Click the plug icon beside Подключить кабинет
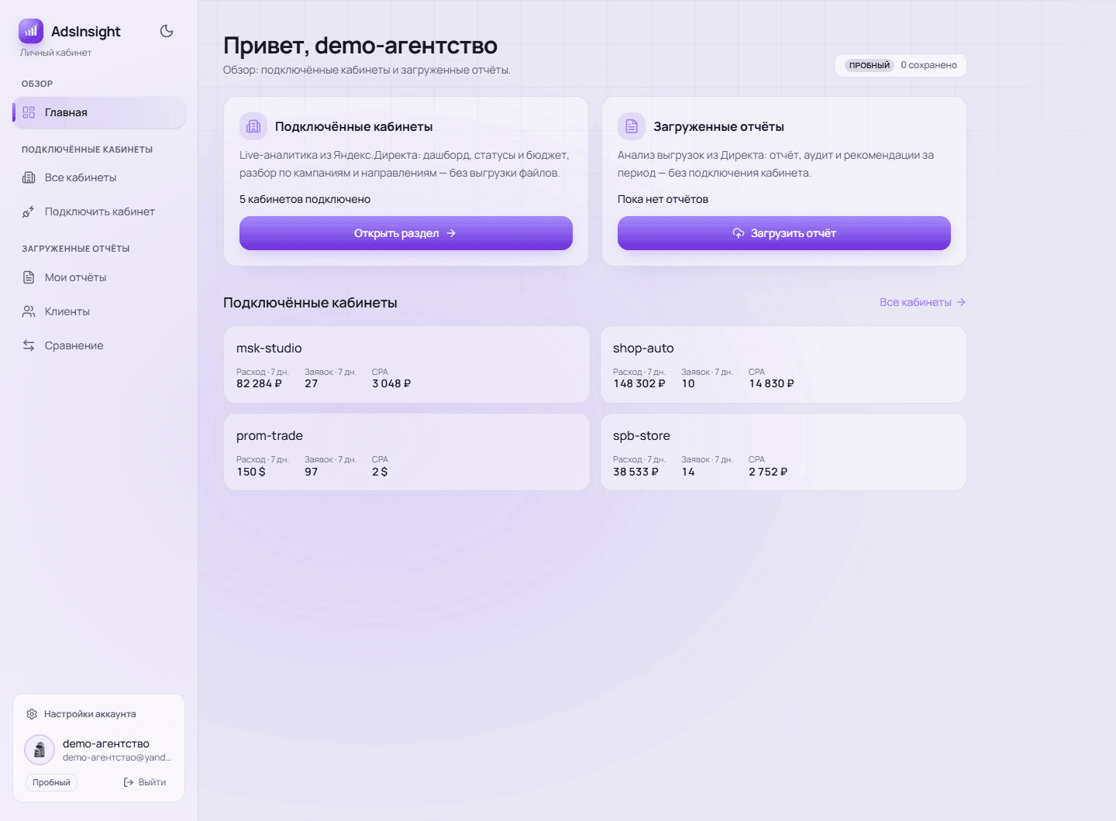Image resolution: width=1116 pixels, height=821 pixels. tap(29, 211)
